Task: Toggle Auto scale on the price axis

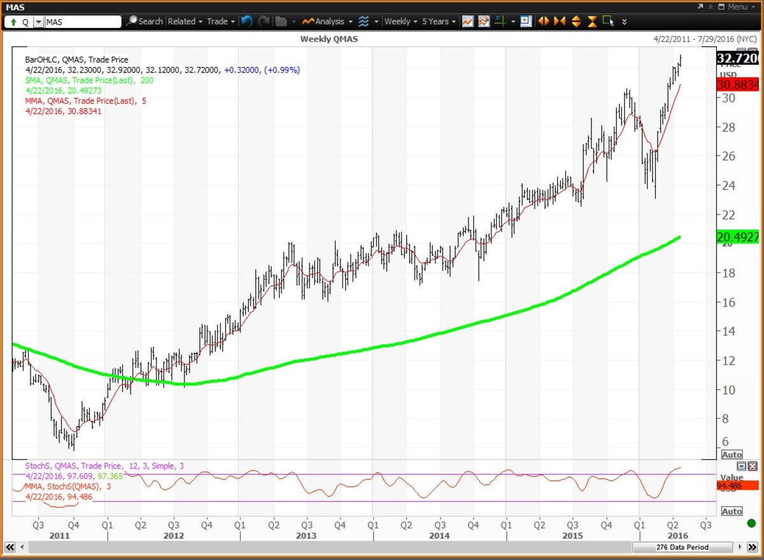Action: [732, 455]
